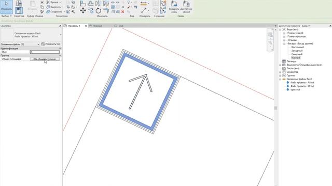Select Листы (все) in project browser
The height and width of the screenshot is (186, 332).
pyautogui.click(x=293, y=69)
